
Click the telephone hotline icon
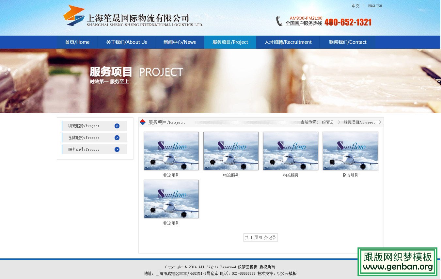coord(279,21)
